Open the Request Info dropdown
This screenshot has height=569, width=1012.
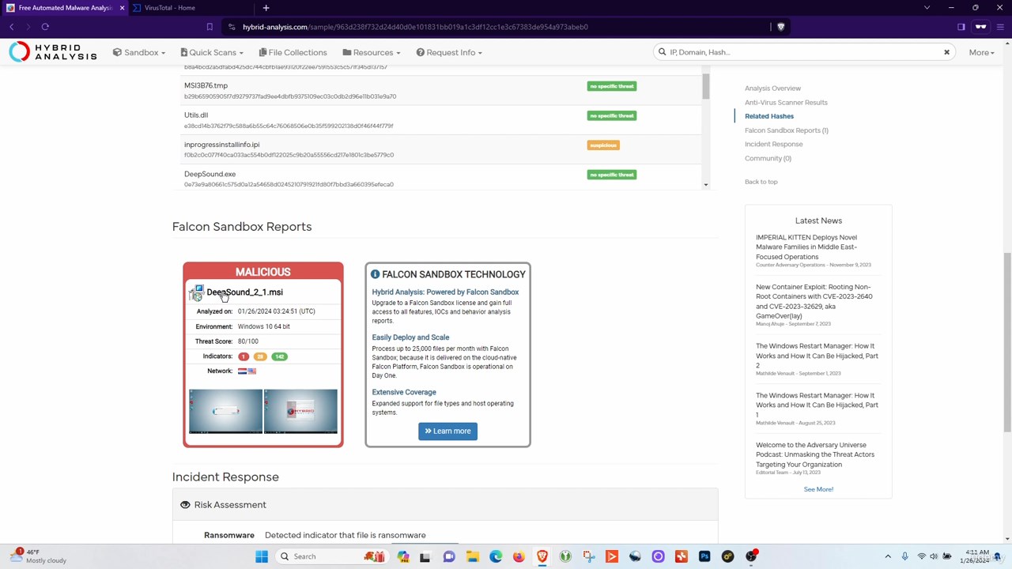tap(449, 52)
